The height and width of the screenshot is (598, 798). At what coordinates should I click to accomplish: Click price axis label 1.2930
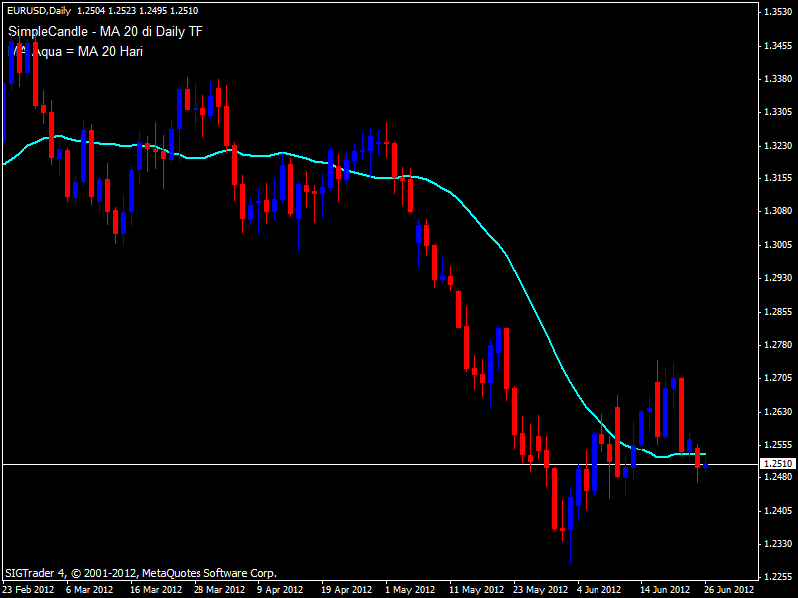[x=778, y=278]
